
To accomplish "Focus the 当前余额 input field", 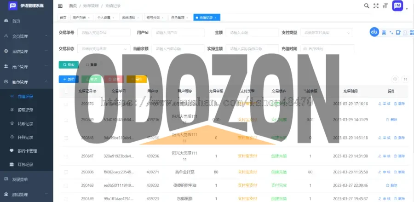I will (x=178, y=49).
